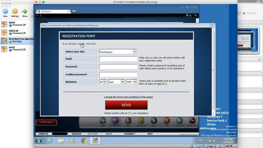Click the News icon in casino toolbar

point(128,120)
